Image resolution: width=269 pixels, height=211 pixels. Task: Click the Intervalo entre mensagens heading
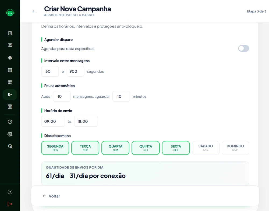[x=67, y=61]
